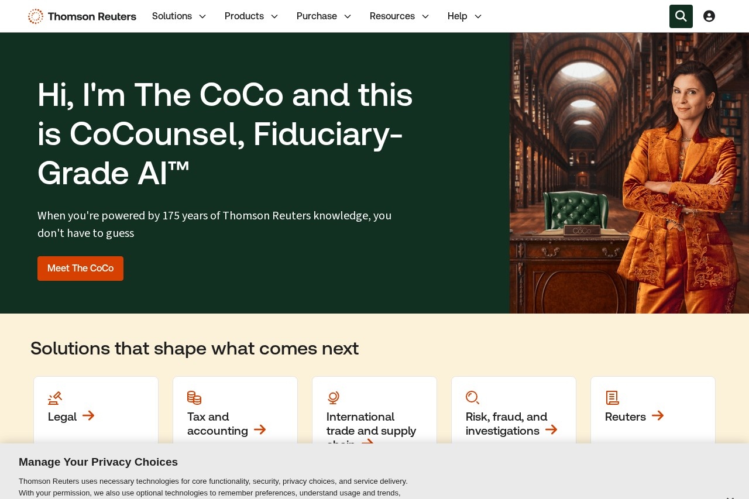The height and width of the screenshot is (499, 749).
Task: Click the "175 years of Thomson Reuters knowledge" subtext
Action: [x=214, y=224]
